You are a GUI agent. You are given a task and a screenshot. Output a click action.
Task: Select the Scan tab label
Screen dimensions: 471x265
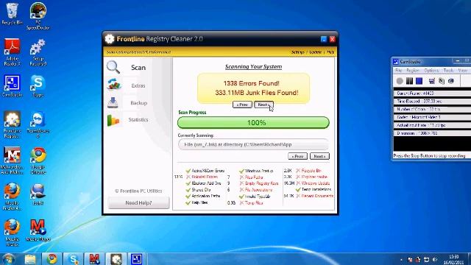138,68
